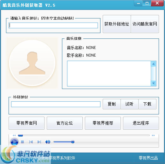The width and height of the screenshot is (165, 164).
Task: Click the 零视界推荐 button
Action: 103,123
